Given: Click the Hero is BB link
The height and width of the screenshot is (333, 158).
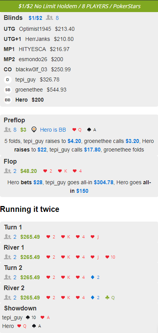Looking at the screenshot, I should [53, 130].
